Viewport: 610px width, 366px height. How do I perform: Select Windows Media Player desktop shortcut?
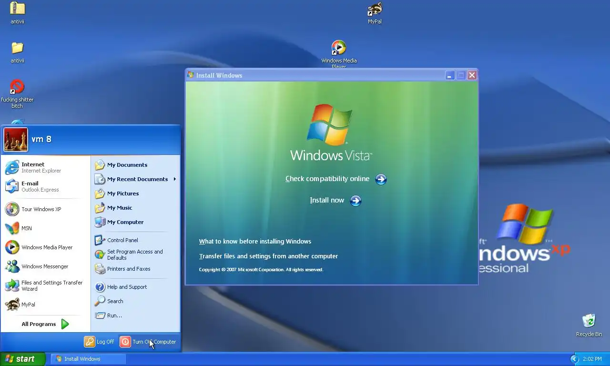coord(339,54)
